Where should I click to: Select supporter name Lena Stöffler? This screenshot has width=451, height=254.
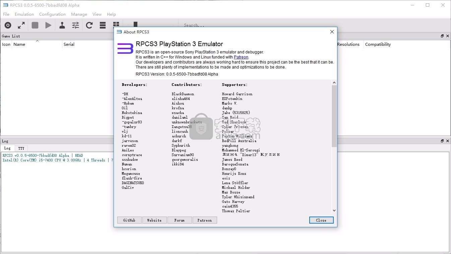pos(235,183)
